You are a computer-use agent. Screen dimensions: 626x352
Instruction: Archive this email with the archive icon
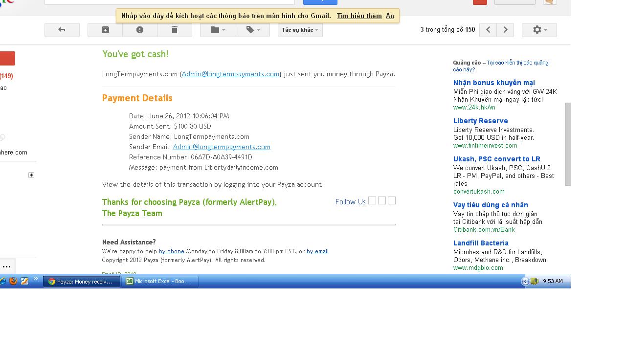click(105, 30)
